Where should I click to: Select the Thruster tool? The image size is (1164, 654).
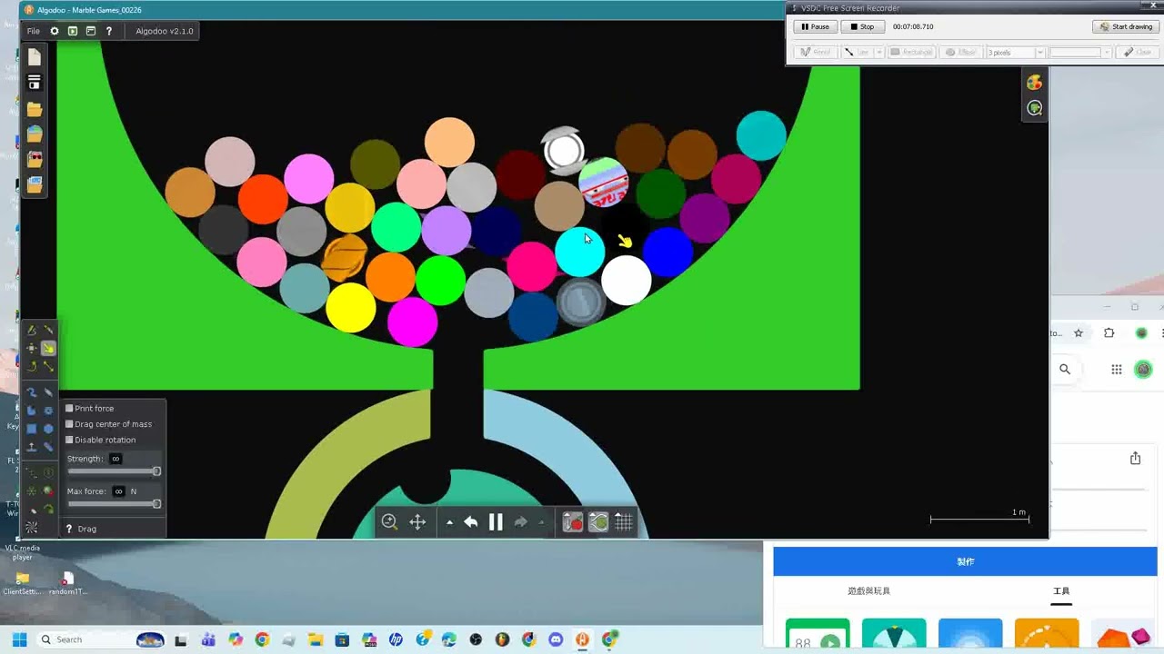click(x=49, y=490)
